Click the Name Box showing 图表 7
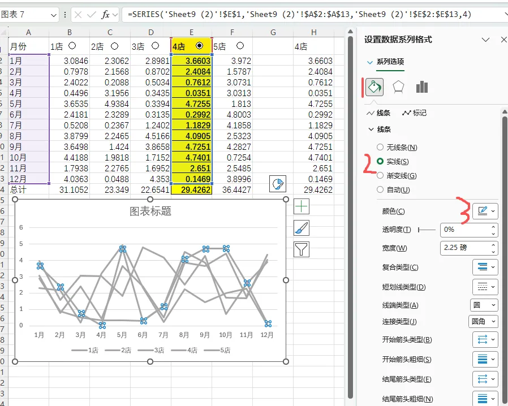Screen dimensions: 508x406 pyautogui.click(x=25, y=15)
